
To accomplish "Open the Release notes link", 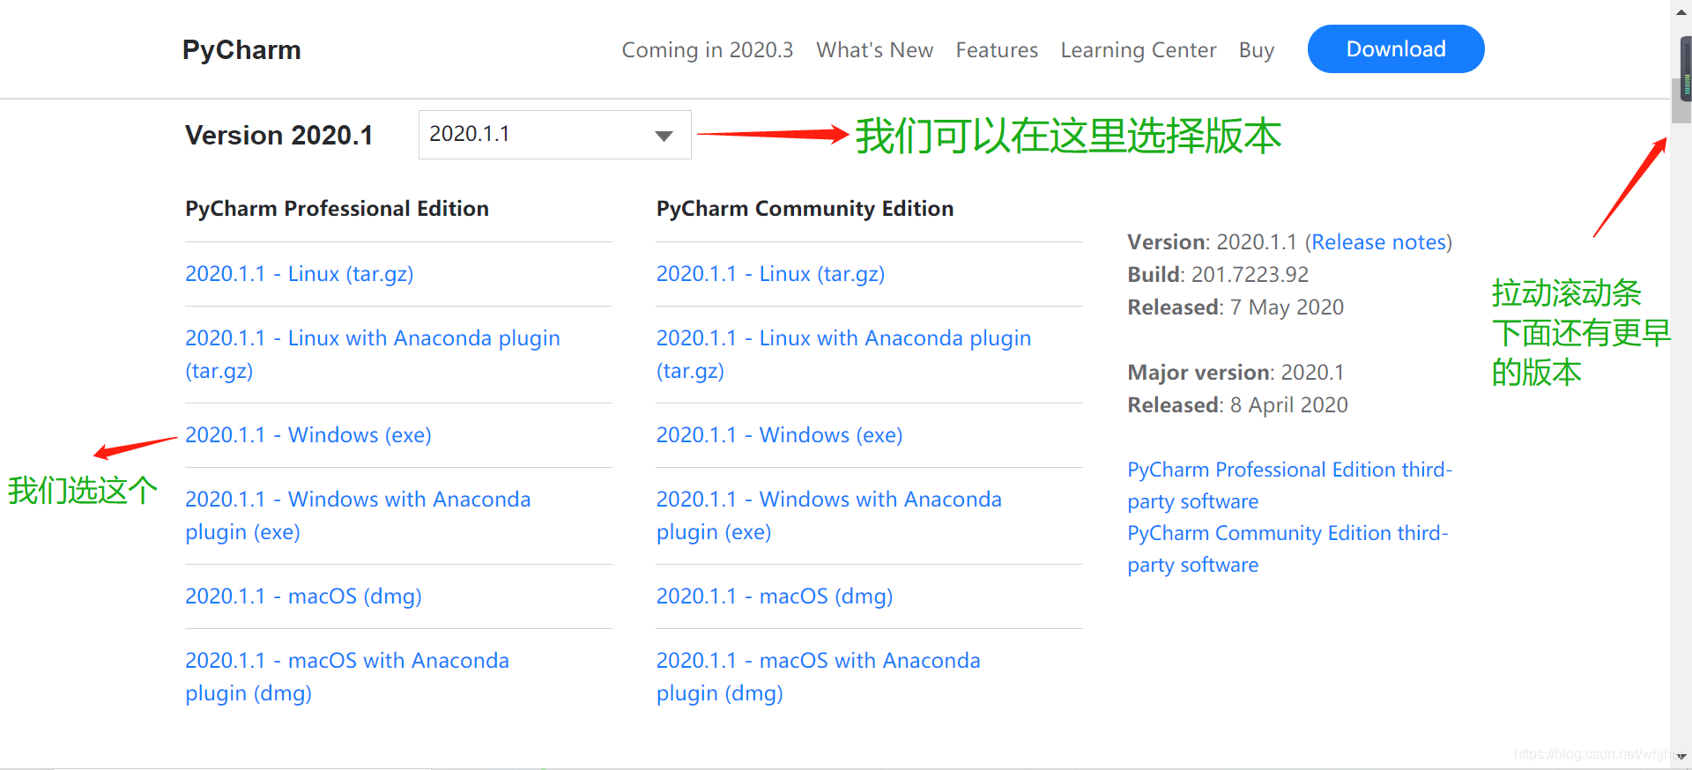I will pyautogui.click(x=1378, y=242).
